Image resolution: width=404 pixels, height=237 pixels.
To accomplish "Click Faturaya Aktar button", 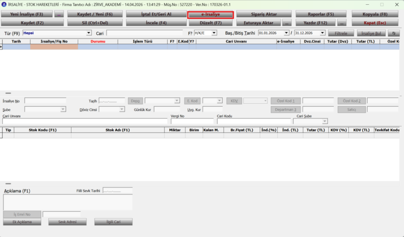I will [258, 22].
